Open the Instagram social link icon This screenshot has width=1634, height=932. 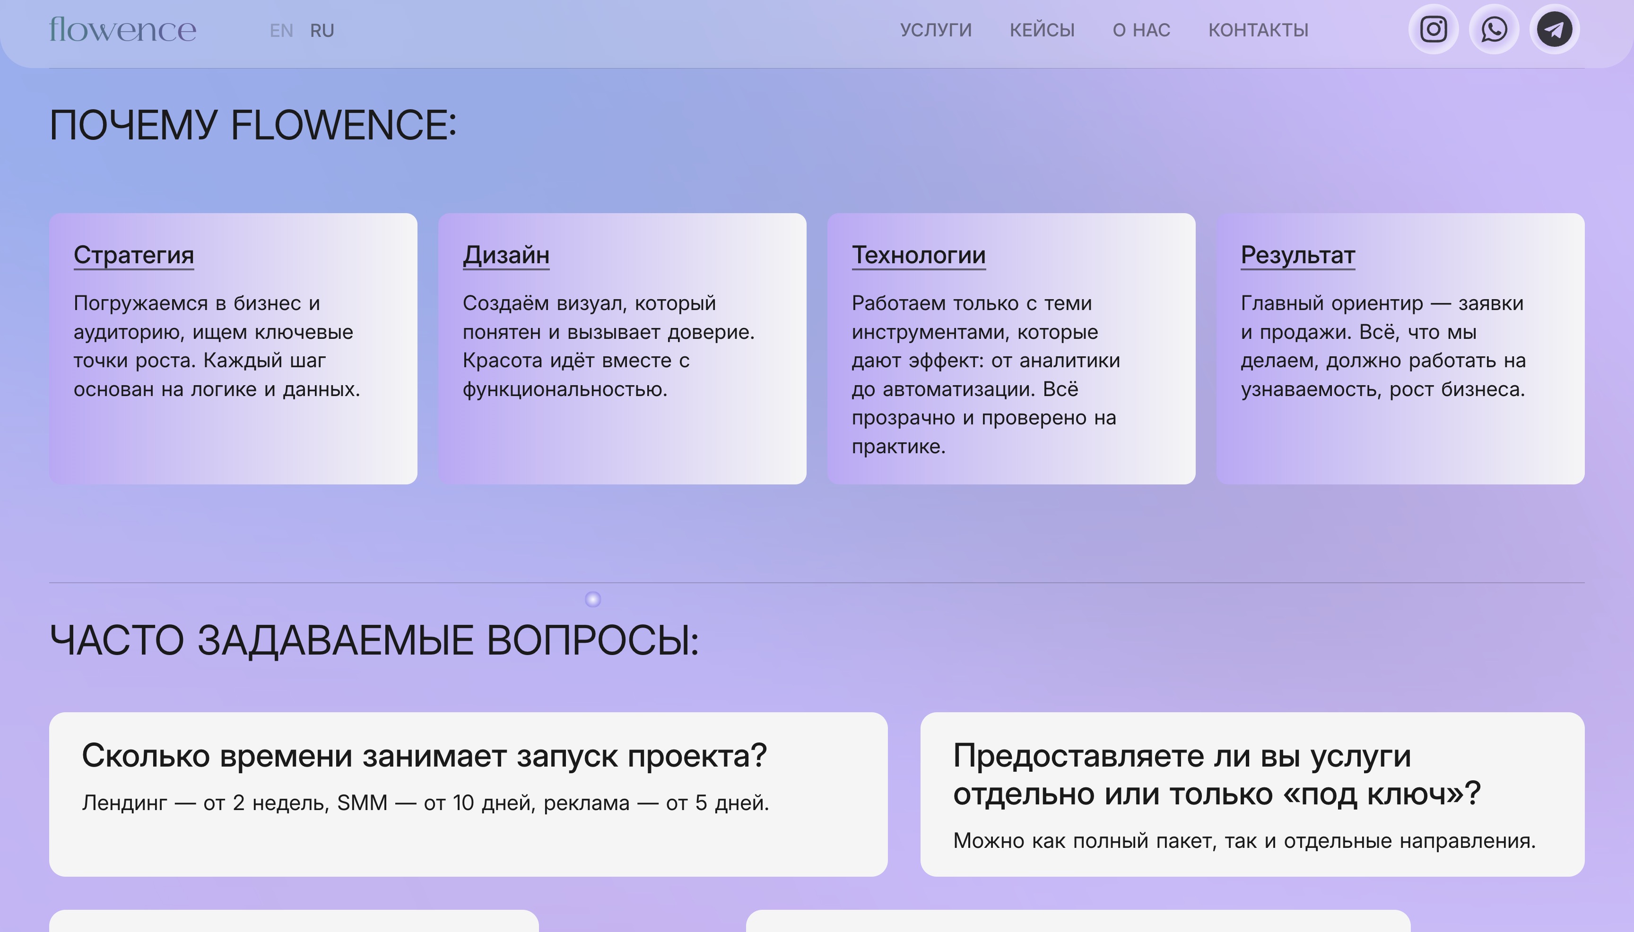[x=1433, y=29]
